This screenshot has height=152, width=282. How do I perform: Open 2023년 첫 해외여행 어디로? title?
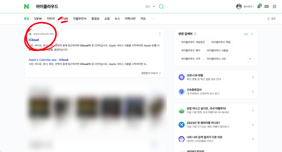203,123
